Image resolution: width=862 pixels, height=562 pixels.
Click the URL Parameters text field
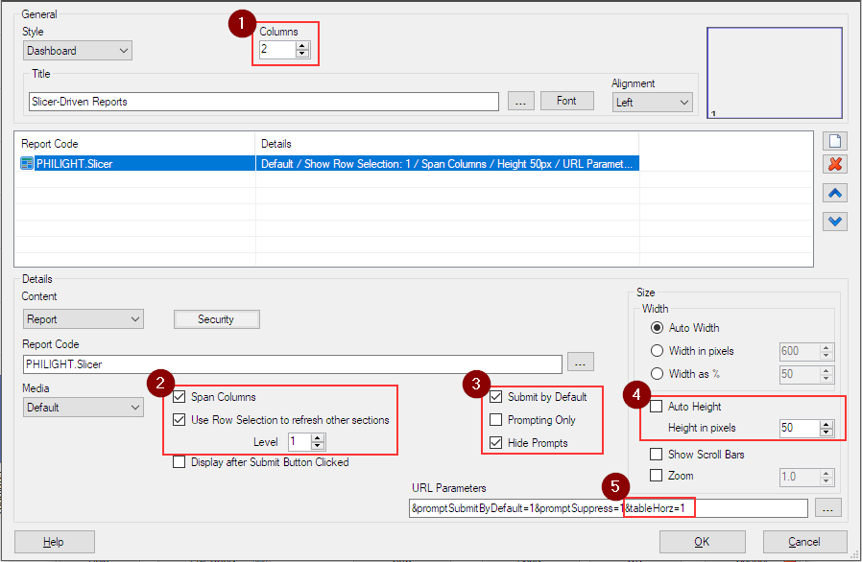click(x=609, y=508)
